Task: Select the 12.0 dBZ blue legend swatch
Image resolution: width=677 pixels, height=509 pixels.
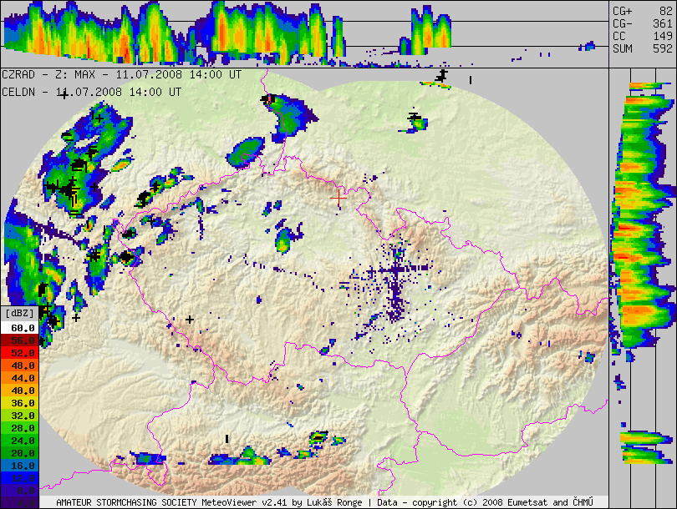Action: coord(20,476)
